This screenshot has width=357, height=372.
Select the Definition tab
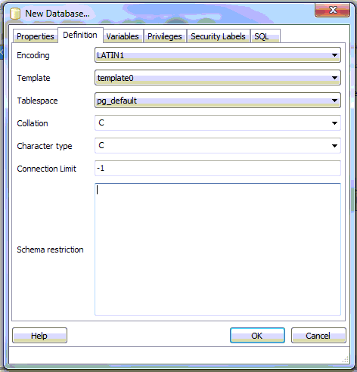coord(80,35)
